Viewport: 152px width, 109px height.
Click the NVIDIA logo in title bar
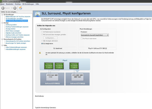tap(1, 1)
